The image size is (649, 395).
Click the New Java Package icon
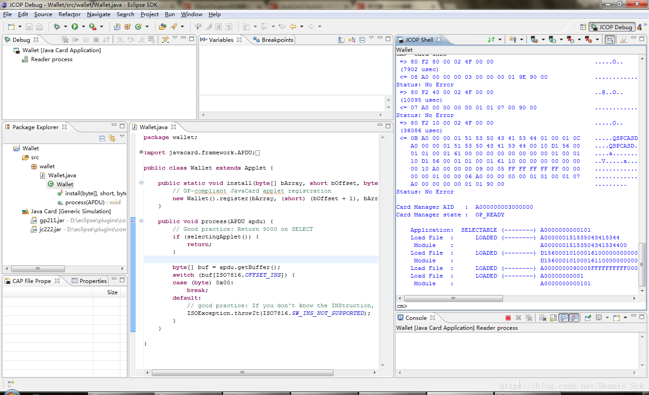click(x=128, y=27)
